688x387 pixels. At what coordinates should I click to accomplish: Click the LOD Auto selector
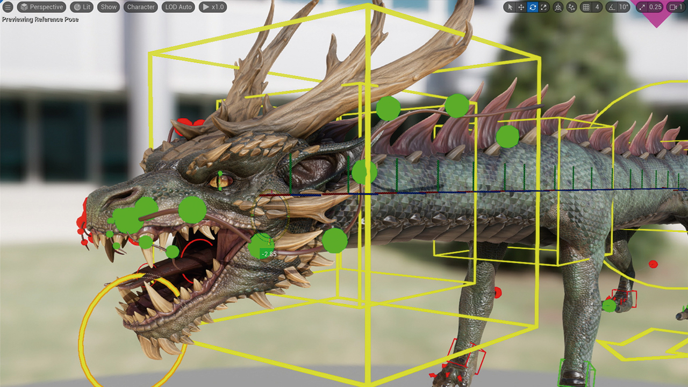178,7
